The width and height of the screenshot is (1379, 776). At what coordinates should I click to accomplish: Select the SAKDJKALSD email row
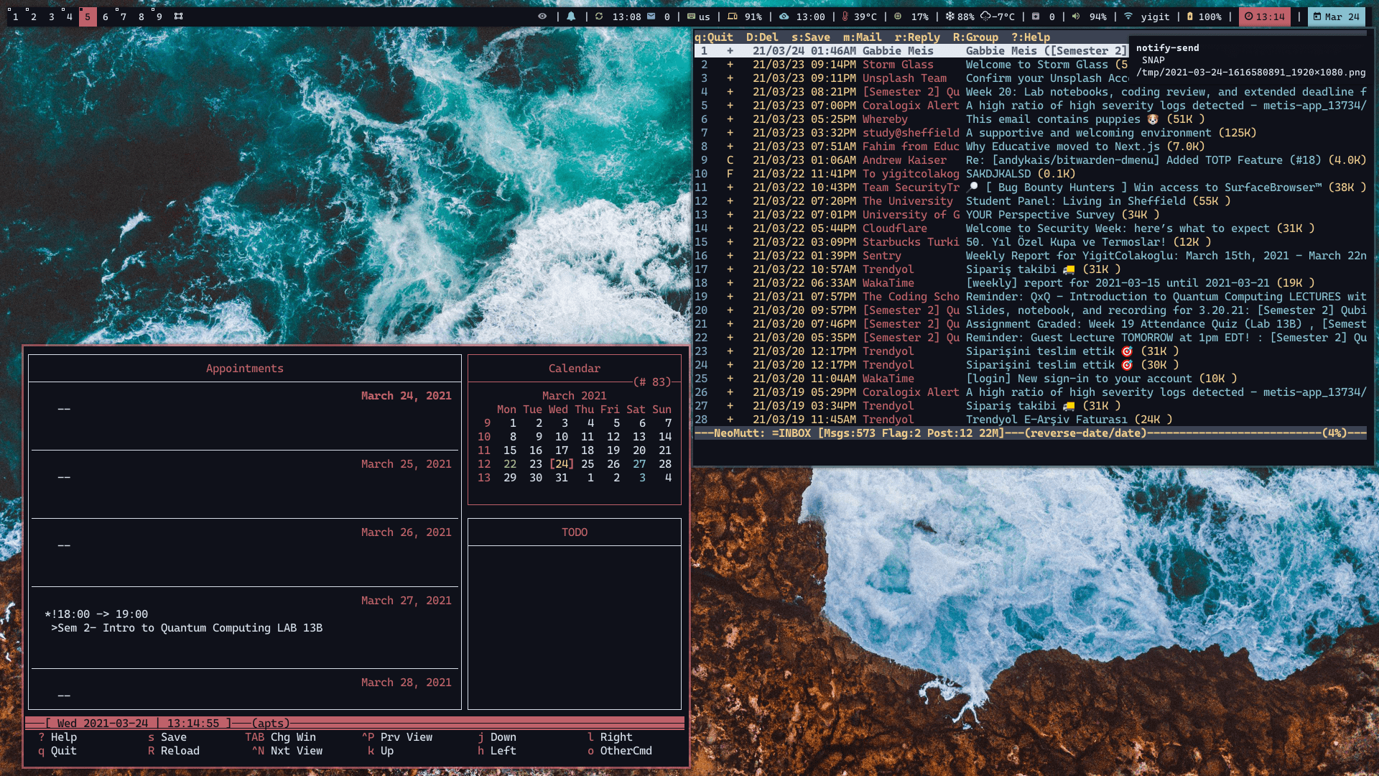click(1031, 174)
